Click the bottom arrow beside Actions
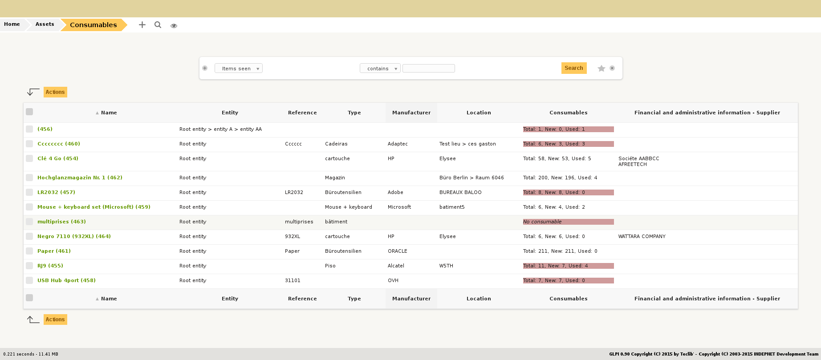The height and width of the screenshot is (360, 821). pos(33,320)
